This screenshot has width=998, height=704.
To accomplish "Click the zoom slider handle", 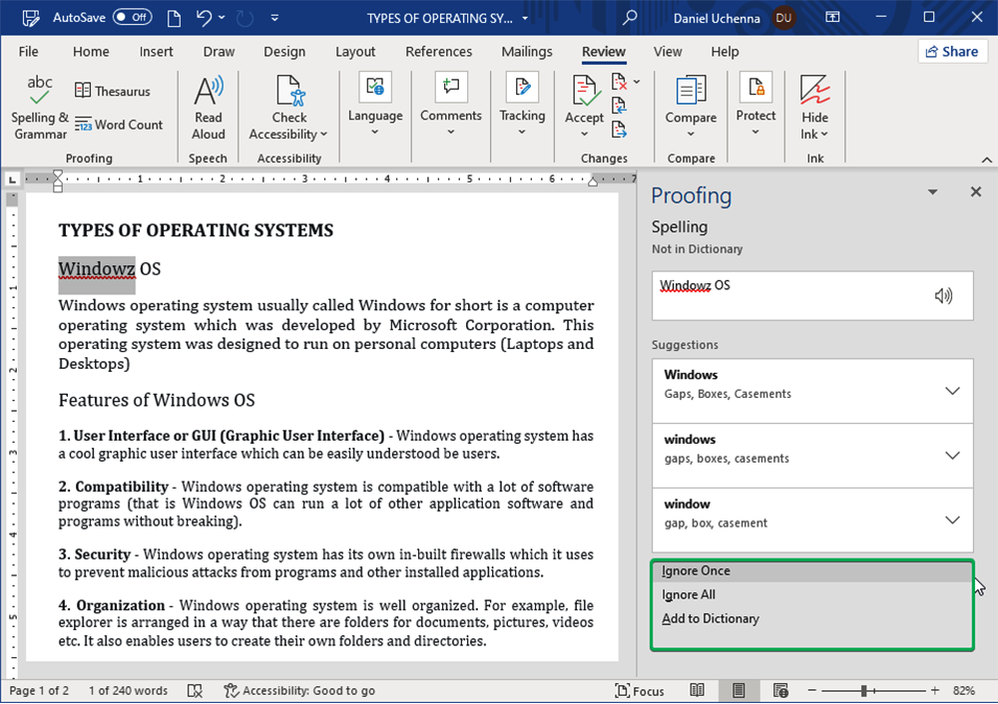I will (x=863, y=690).
